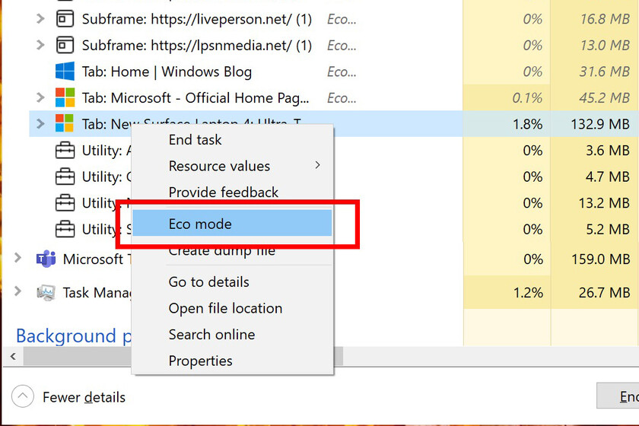
Task: Click the 16.8 MB memory value
Action: pyautogui.click(x=605, y=19)
